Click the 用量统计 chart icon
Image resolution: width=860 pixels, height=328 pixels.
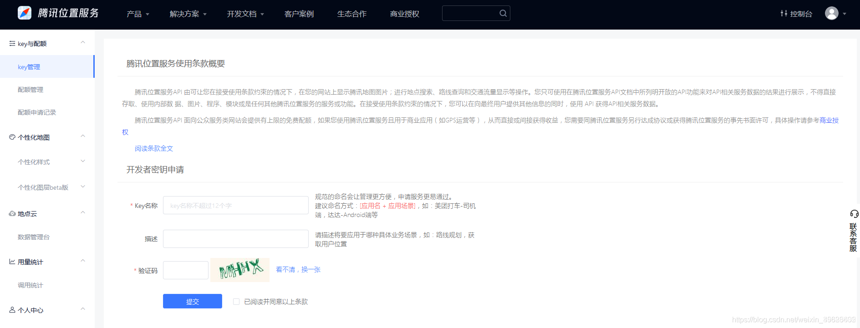coord(12,262)
